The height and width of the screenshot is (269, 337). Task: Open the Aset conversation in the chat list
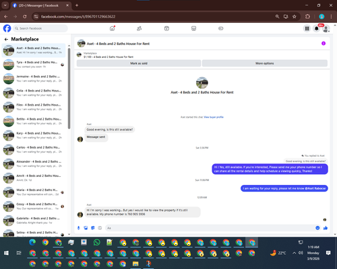coord(34,50)
